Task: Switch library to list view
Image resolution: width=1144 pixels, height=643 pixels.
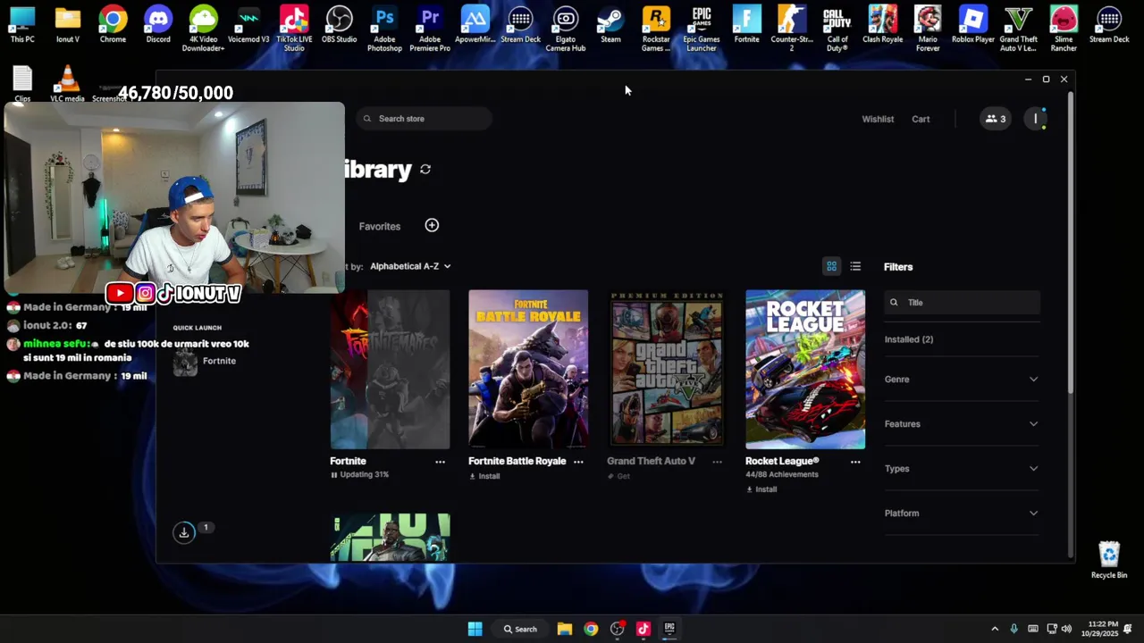Action: tap(855, 266)
